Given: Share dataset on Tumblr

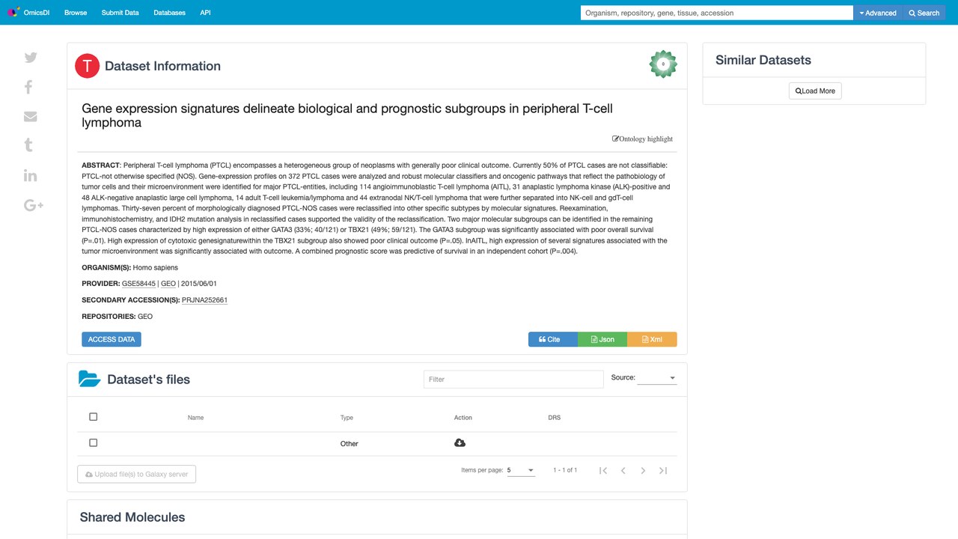Looking at the screenshot, I should tap(28, 145).
